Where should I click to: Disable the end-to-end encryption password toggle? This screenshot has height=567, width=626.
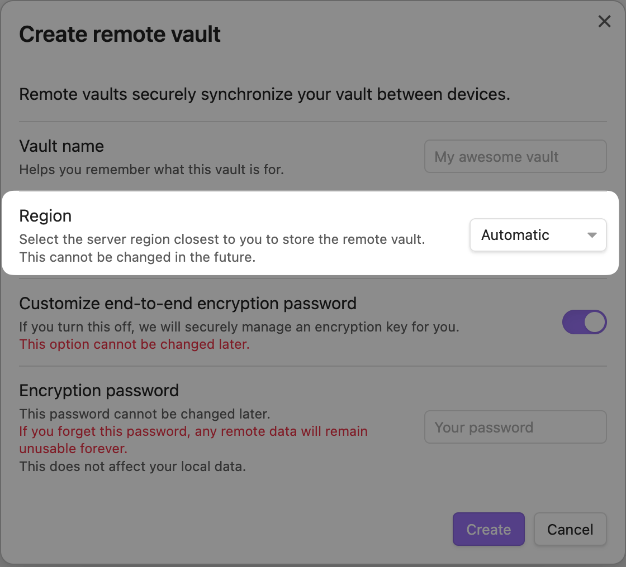(x=584, y=322)
